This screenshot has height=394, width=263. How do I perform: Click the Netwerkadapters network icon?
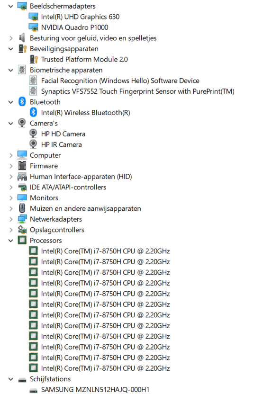(x=22, y=219)
